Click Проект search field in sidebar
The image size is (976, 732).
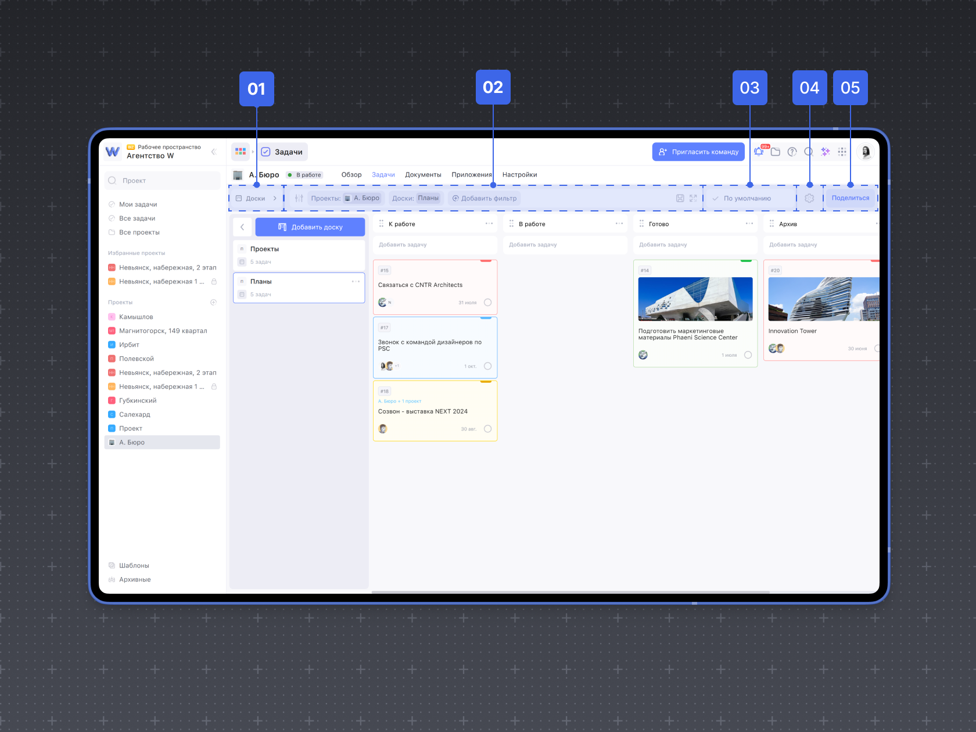tap(162, 181)
